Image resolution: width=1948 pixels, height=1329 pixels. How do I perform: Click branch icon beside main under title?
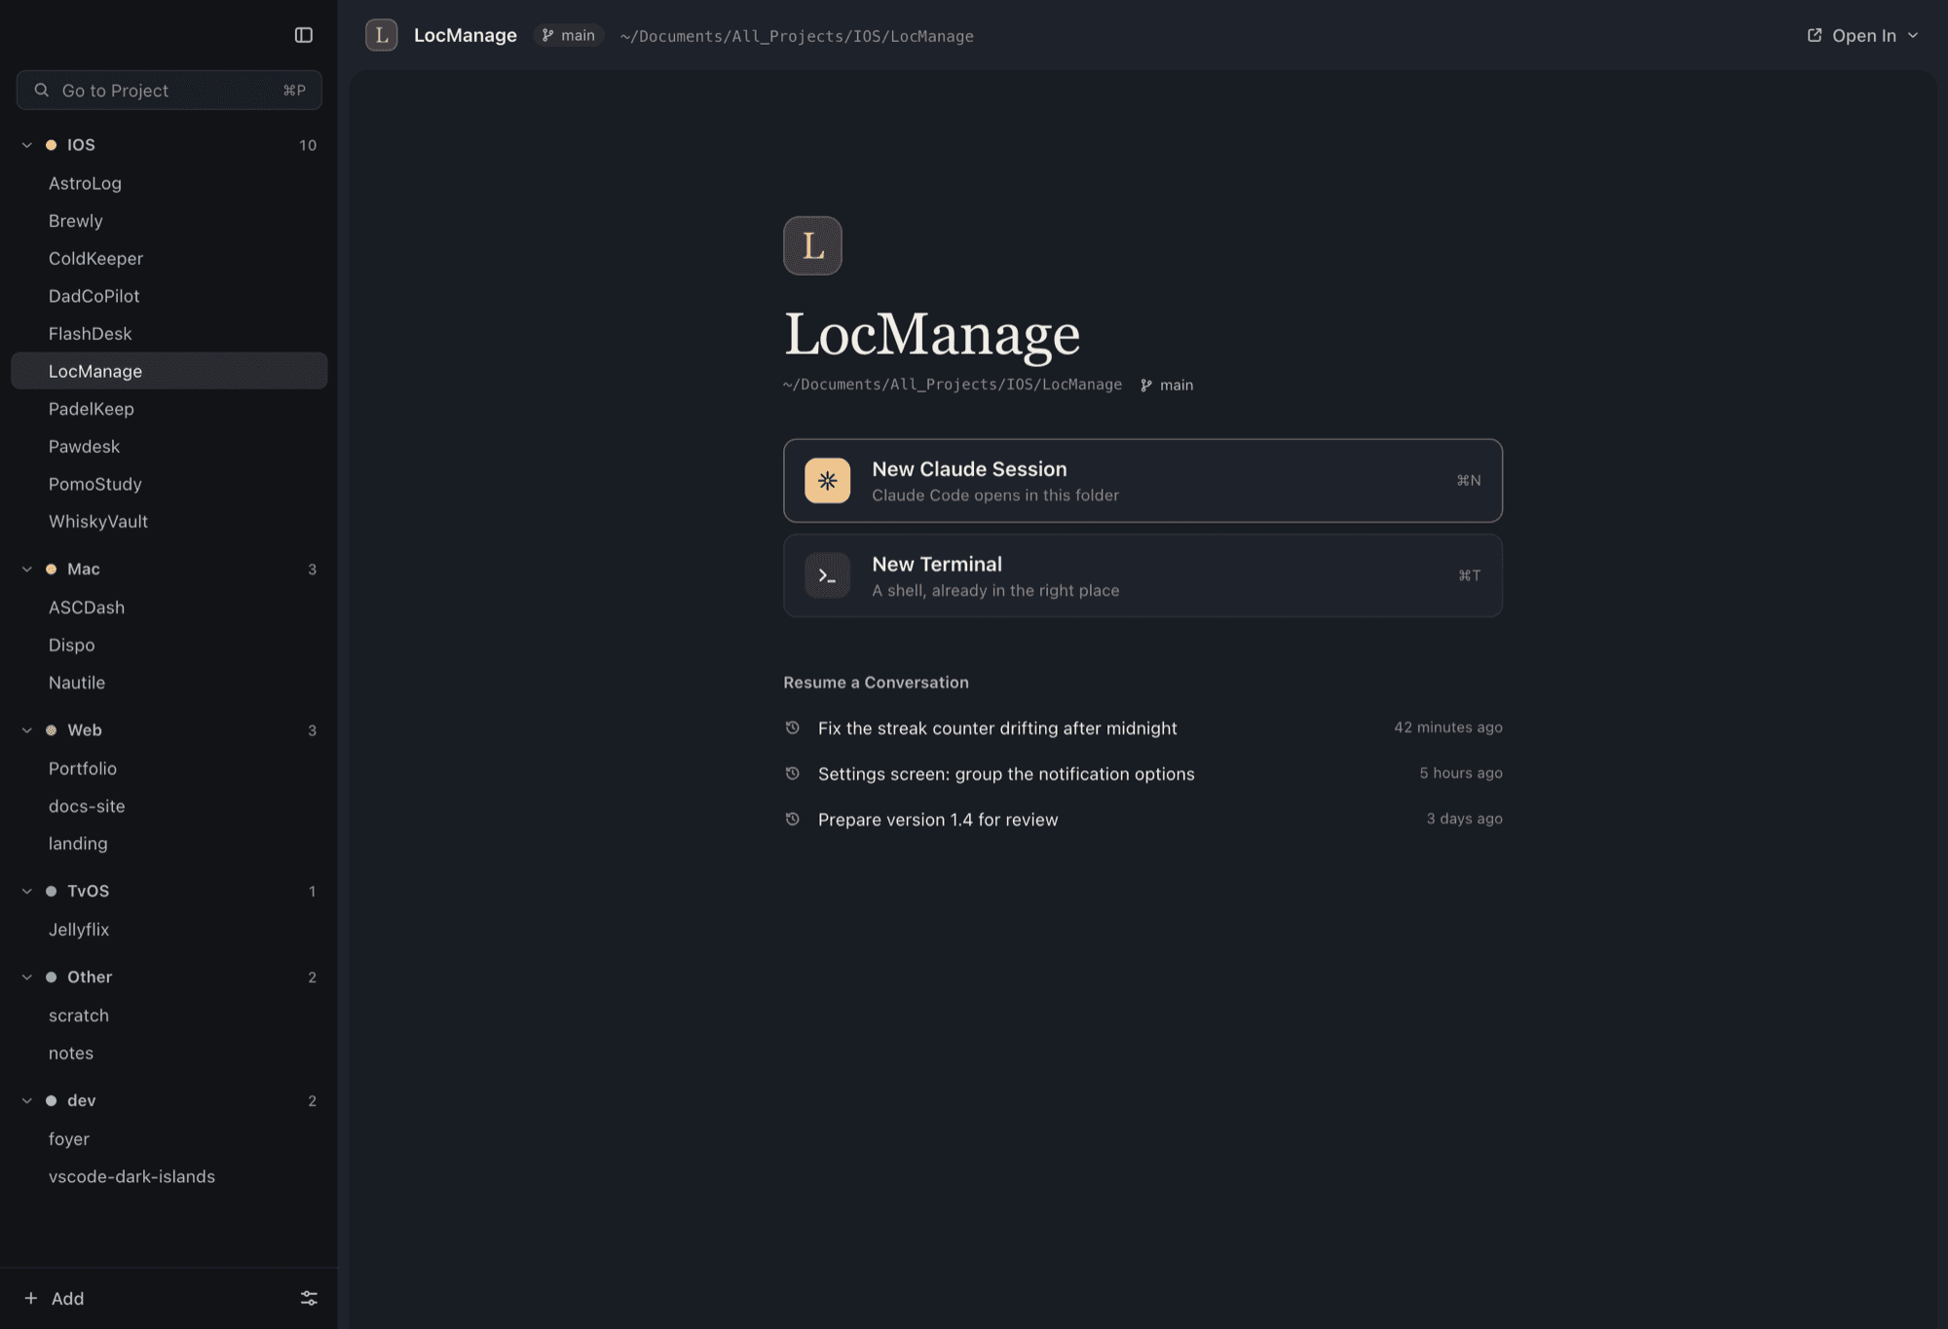pos(1146,385)
